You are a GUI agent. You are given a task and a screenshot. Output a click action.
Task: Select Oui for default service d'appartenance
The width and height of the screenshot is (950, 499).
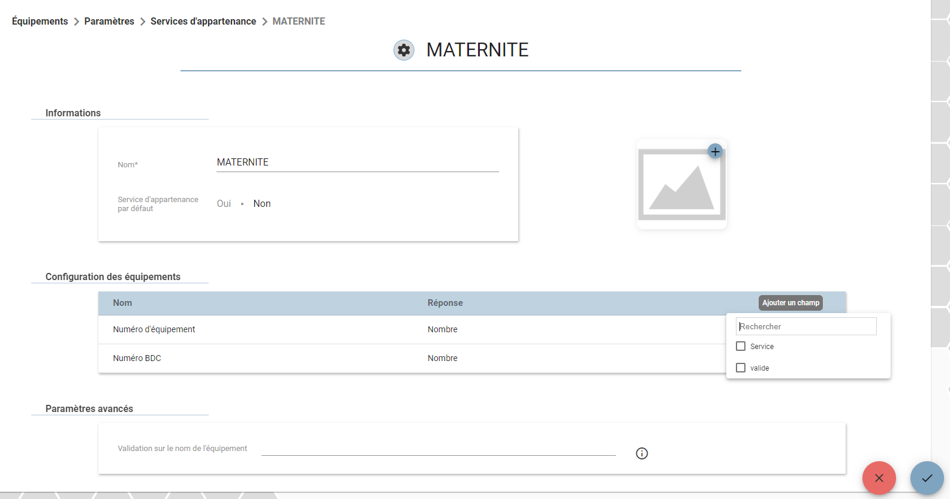pyautogui.click(x=224, y=204)
